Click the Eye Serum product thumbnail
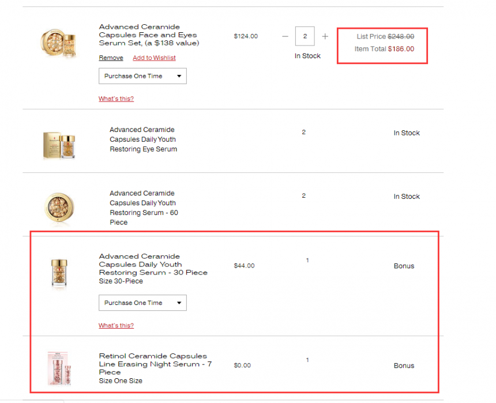496x403 pixels. coord(59,145)
